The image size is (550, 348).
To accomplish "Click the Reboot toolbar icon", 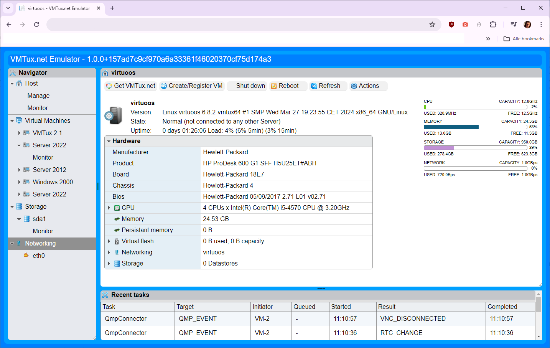I will click(274, 86).
